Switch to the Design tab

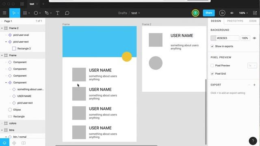(x=216, y=21)
